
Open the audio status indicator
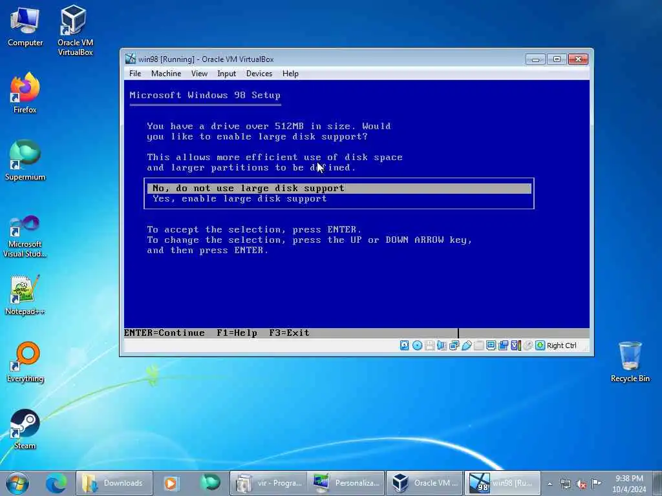pos(442,346)
